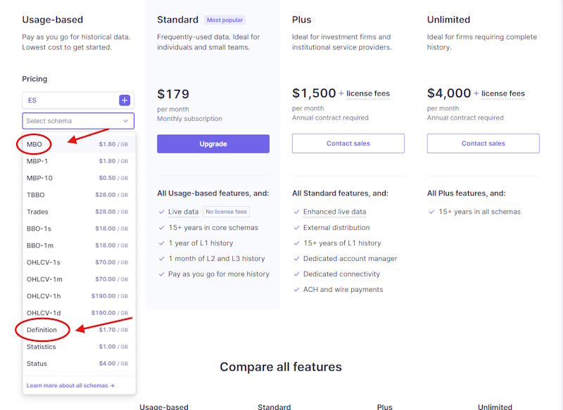Viewport: 563px width, 410px height.
Task: Click Contact sales under the Unlimited plan
Action: [483, 143]
